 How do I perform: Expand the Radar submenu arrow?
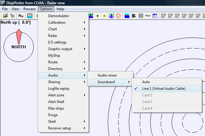tap(85, 36)
